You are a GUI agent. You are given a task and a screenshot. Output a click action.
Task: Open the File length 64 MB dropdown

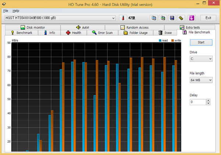pos(201,80)
